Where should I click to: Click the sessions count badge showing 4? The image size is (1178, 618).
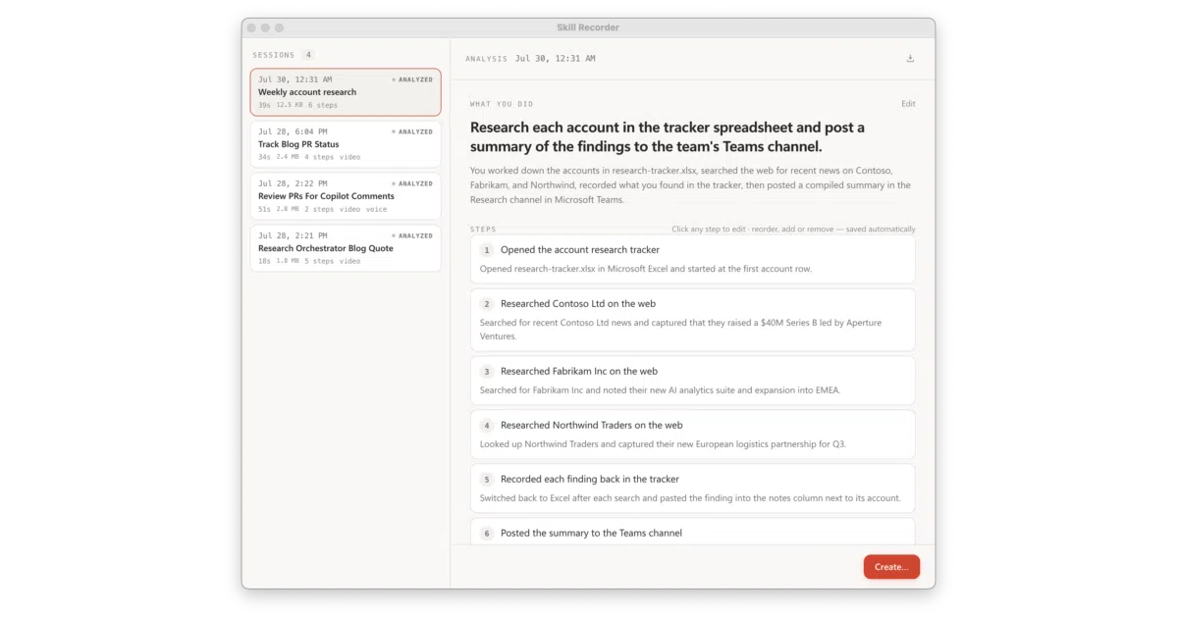[308, 55]
